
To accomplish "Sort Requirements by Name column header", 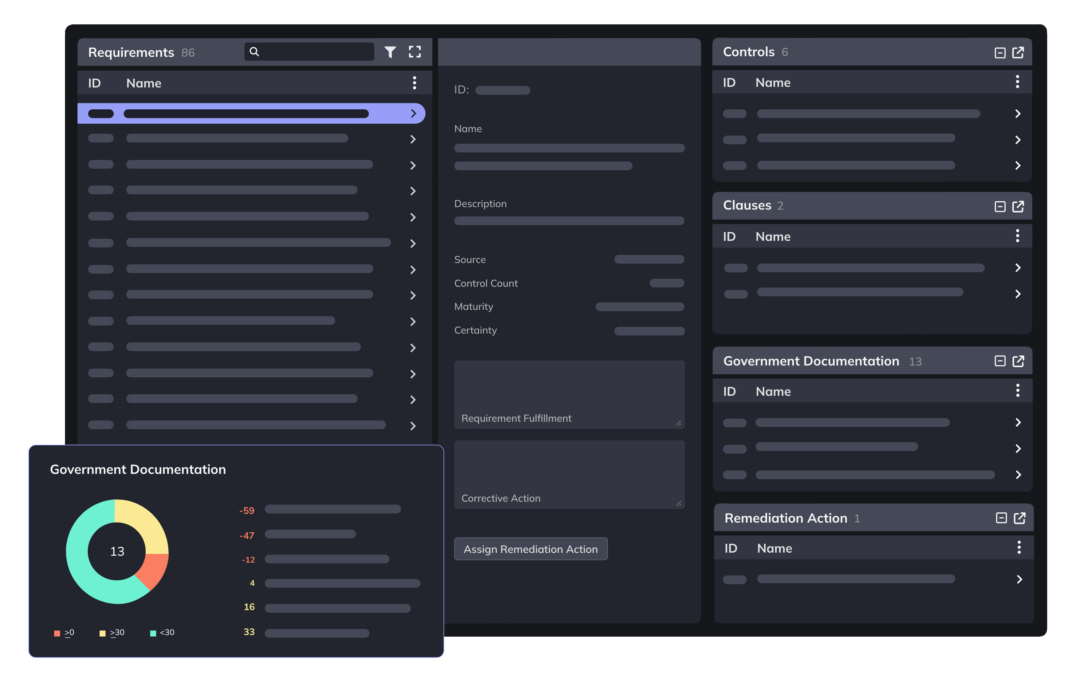I will pyautogui.click(x=144, y=83).
